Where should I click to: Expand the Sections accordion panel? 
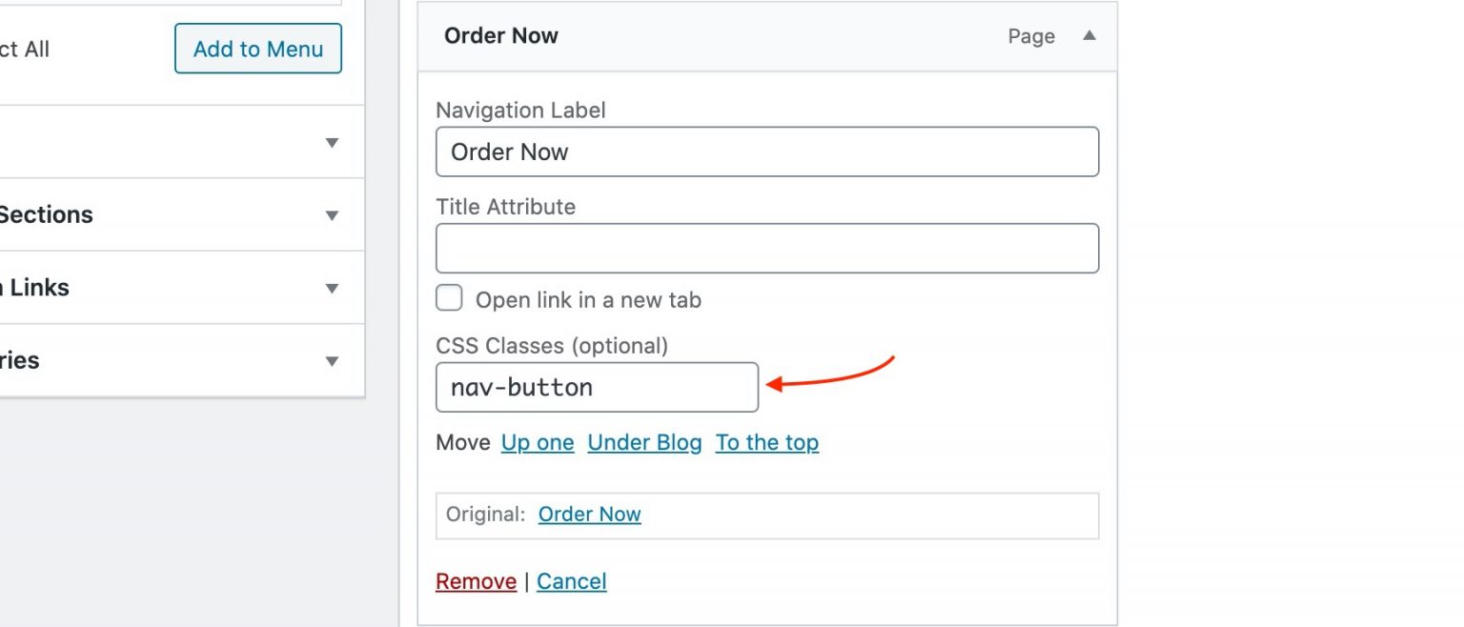(331, 215)
